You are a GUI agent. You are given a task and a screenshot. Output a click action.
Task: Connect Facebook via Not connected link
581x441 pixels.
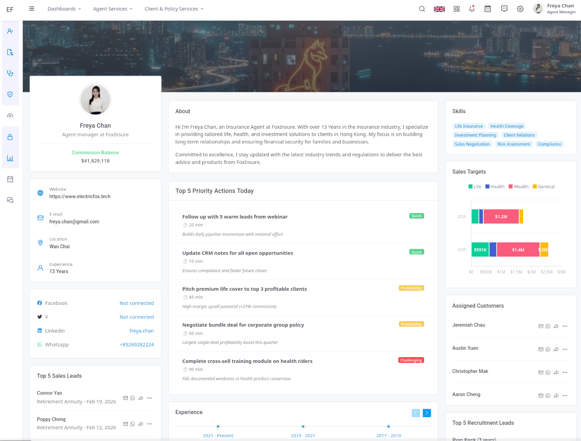136,303
